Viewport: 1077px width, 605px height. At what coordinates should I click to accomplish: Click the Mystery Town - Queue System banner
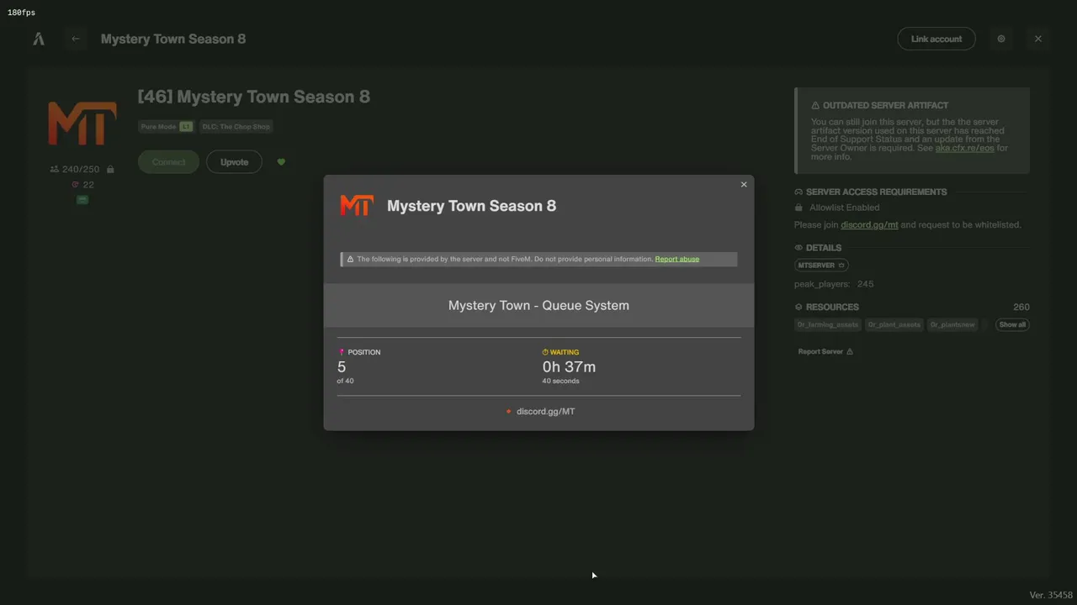(x=538, y=305)
